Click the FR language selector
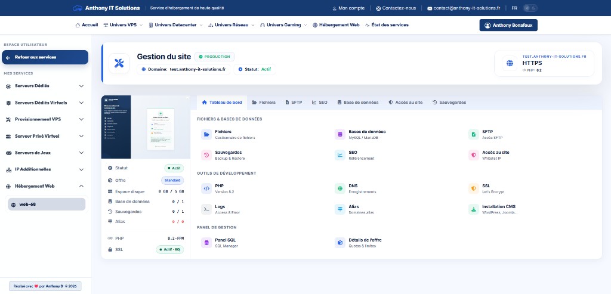The width and height of the screenshot is (611, 294). click(x=514, y=8)
